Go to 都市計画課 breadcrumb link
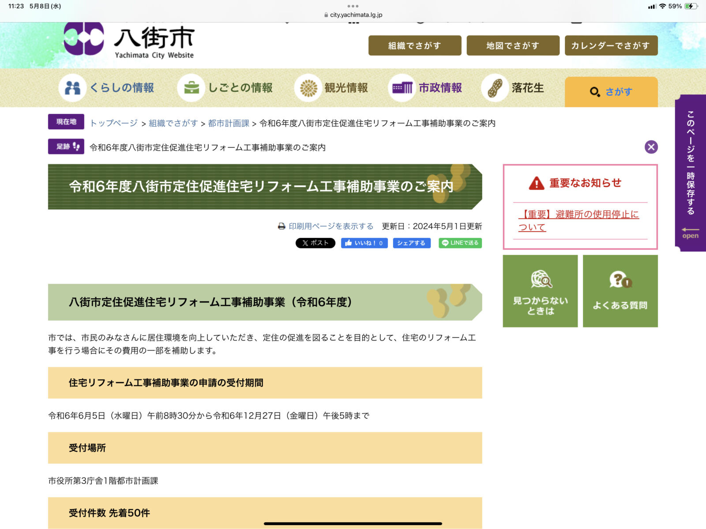Image resolution: width=706 pixels, height=529 pixels. 229,123
